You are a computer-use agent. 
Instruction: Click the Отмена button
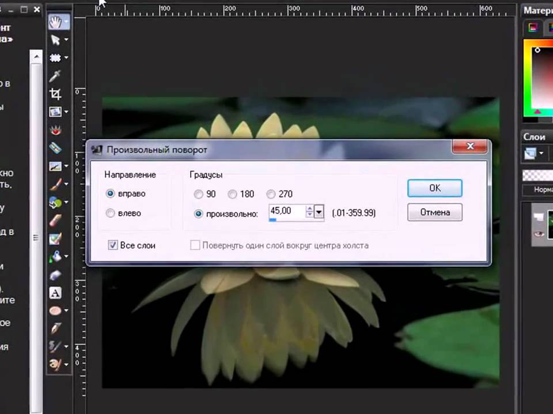point(434,212)
